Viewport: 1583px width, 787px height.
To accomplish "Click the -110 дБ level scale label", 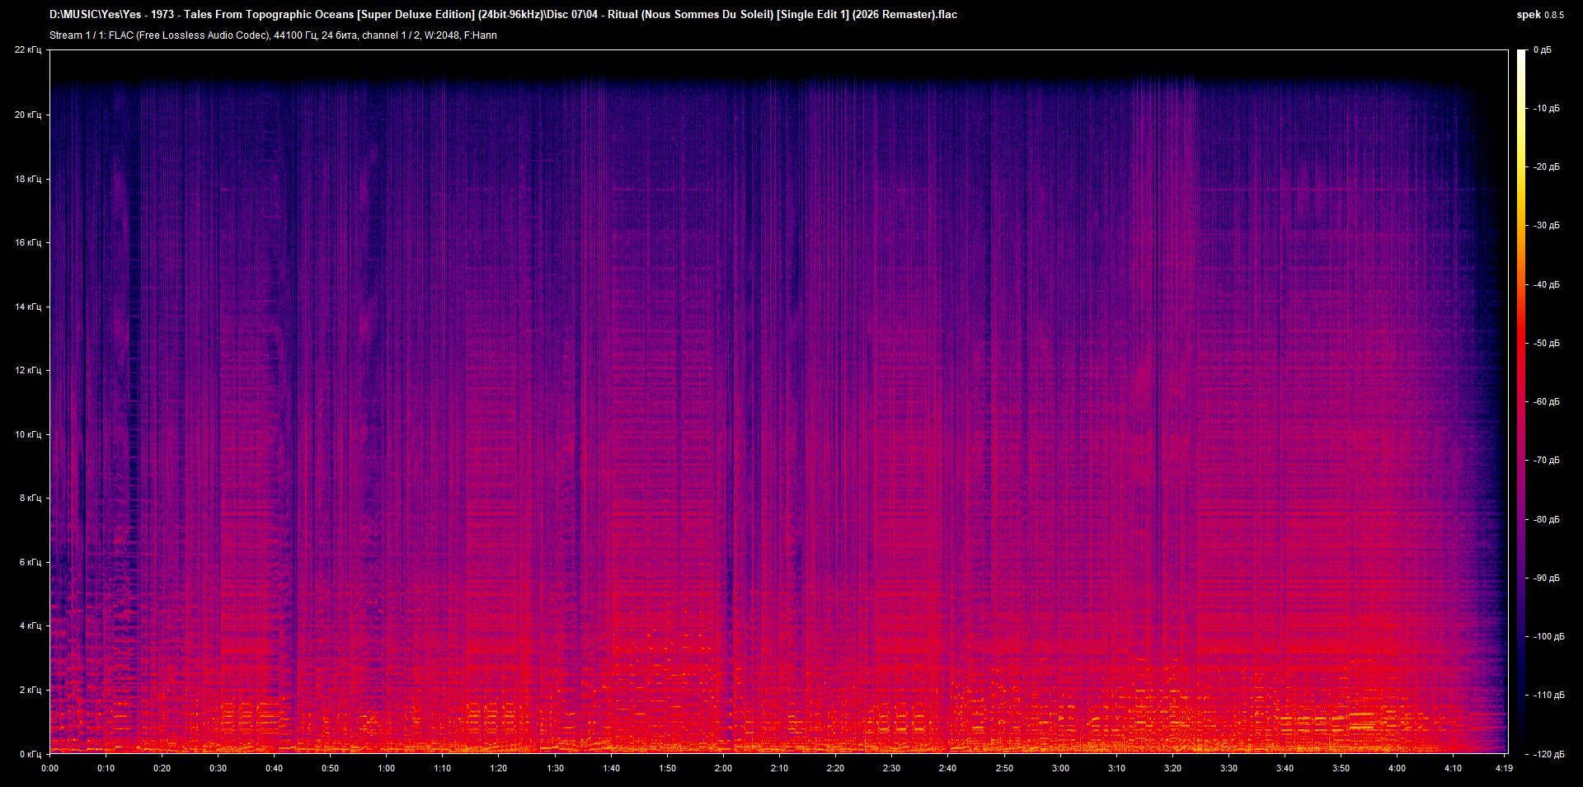I will click(x=1548, y=695).
